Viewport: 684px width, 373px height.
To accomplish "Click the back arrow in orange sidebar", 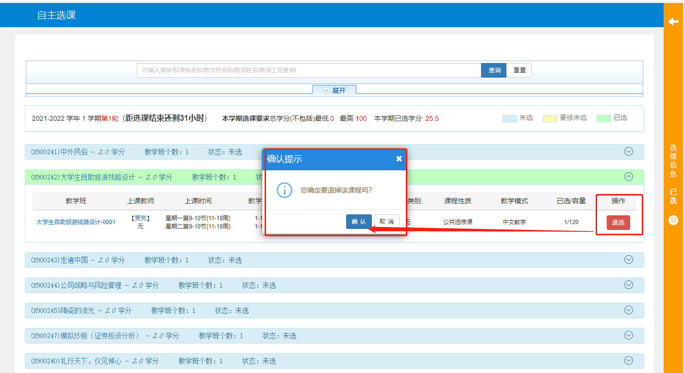I will (x=673, y=22).
